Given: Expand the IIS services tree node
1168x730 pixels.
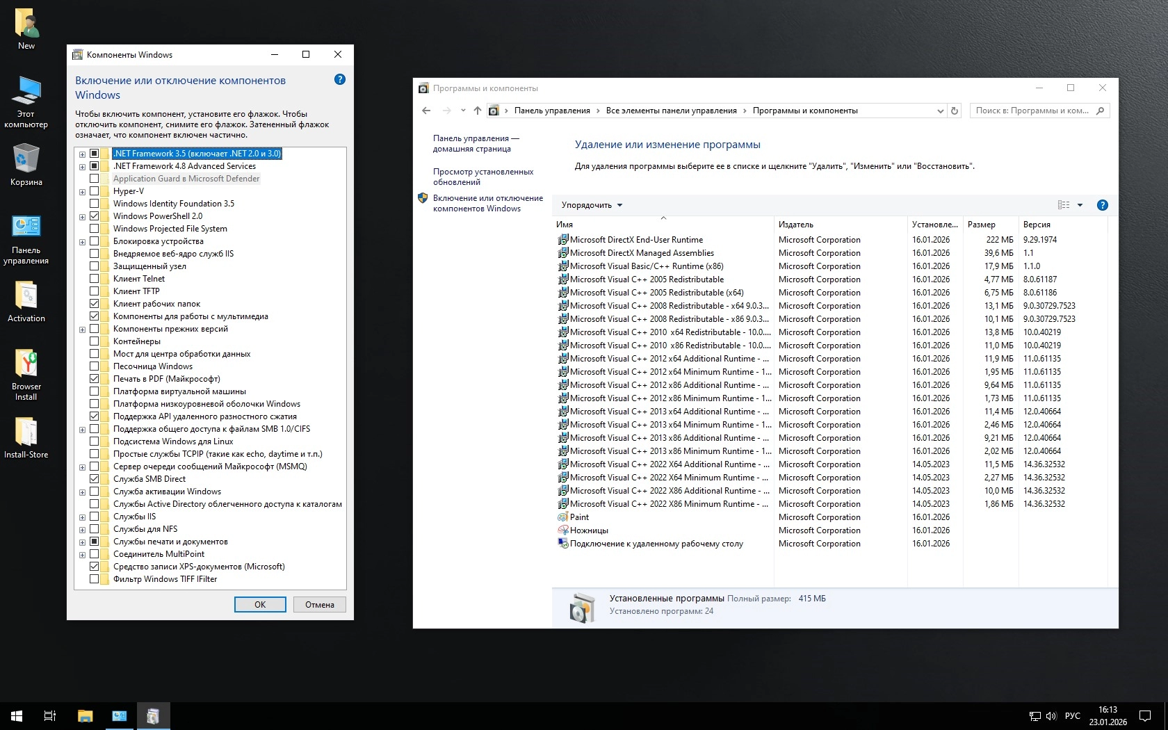Looking at the screenshot, I should point(82,517).
